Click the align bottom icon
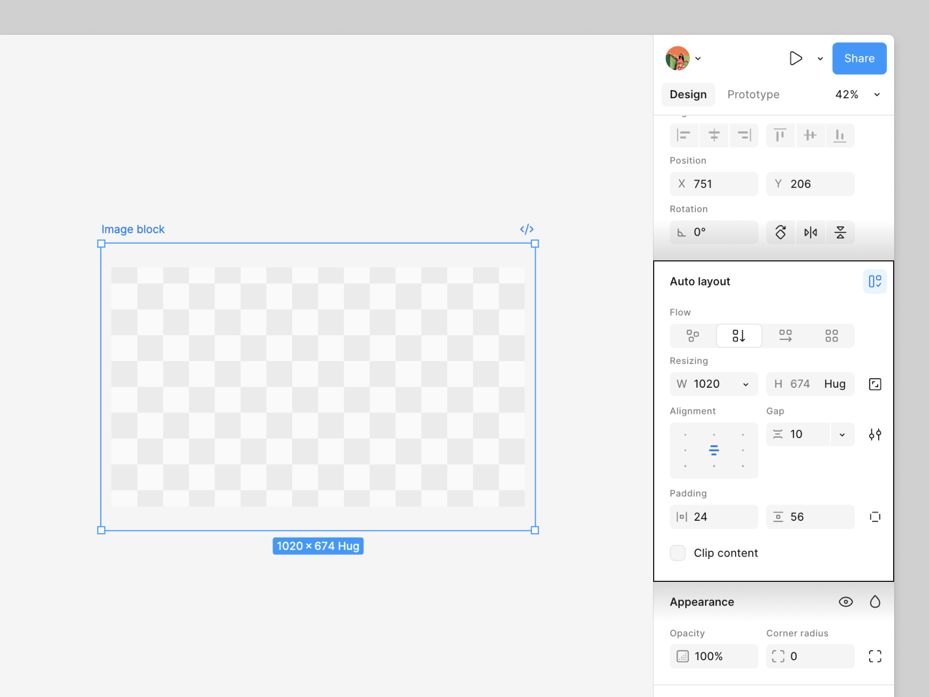 pyautogui.click(x=839, y=135)
